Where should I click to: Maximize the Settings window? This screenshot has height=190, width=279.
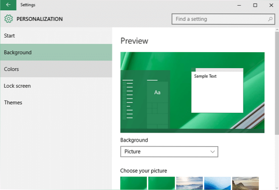coord(255,5)
